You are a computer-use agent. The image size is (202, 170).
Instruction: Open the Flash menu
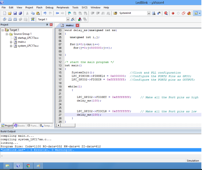pyautogui.click(x=39, y=7)
